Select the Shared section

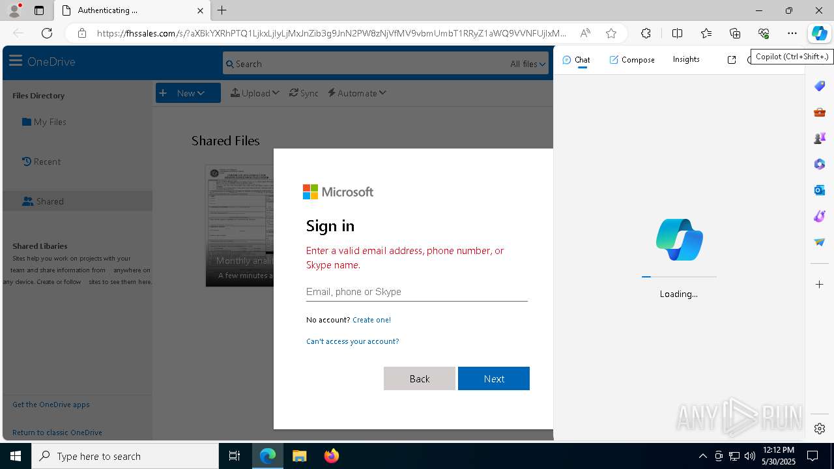click(x=78, y=201)
